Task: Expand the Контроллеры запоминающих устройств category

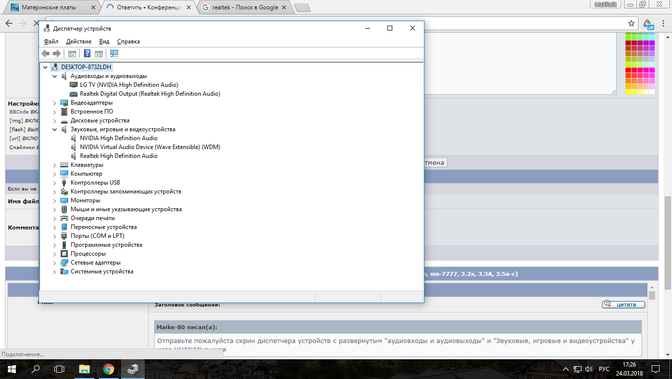Action: coord(55,191)
